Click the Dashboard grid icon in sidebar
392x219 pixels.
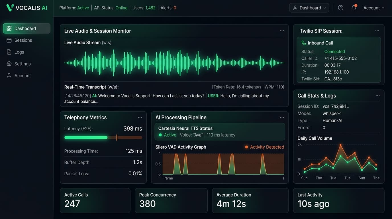click(9, 28)
